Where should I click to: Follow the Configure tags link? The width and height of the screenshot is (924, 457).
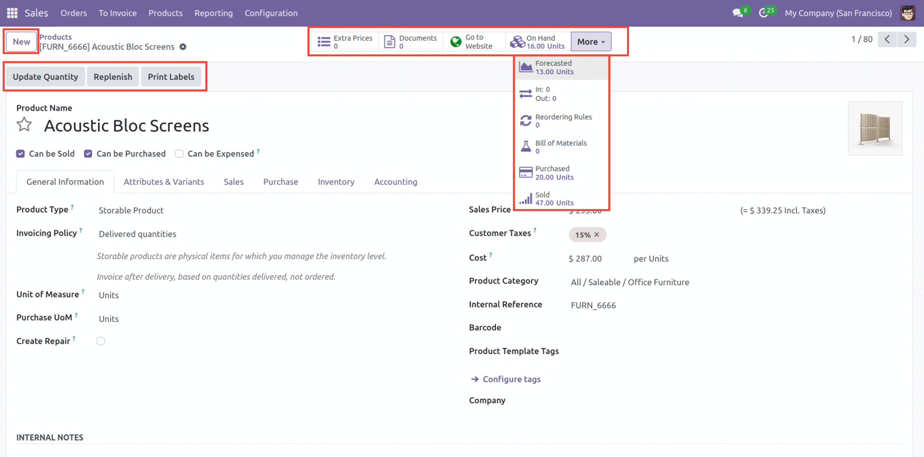(511, 379)
